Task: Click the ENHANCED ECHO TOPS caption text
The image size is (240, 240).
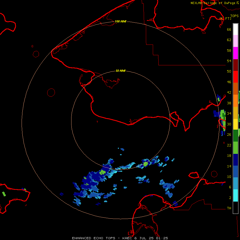Action: pos(94,238)
